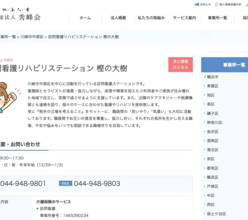Image resolution: width=248 pixels, height=220 pixels.
Task: Click the 秀峰会 logo
Action: coord(20,14)
